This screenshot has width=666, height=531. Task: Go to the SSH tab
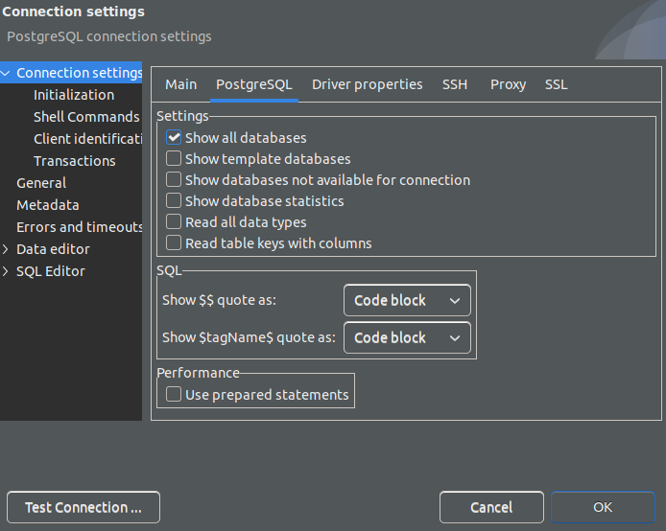455,84
